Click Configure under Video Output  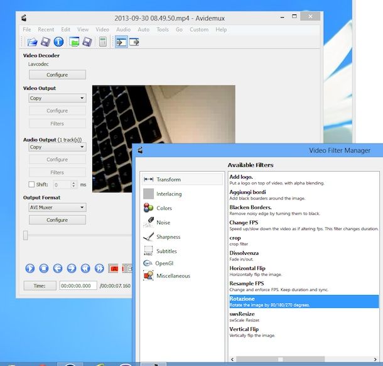(57, 111)
